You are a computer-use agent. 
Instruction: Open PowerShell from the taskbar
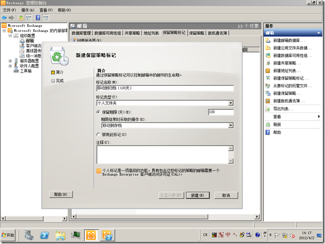tap(44, 235)
